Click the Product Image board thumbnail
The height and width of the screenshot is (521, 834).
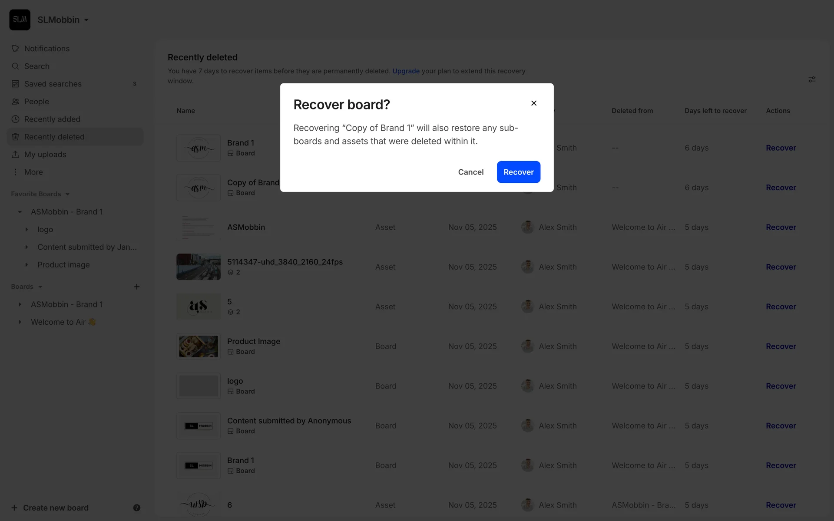[x=199, y=346]
